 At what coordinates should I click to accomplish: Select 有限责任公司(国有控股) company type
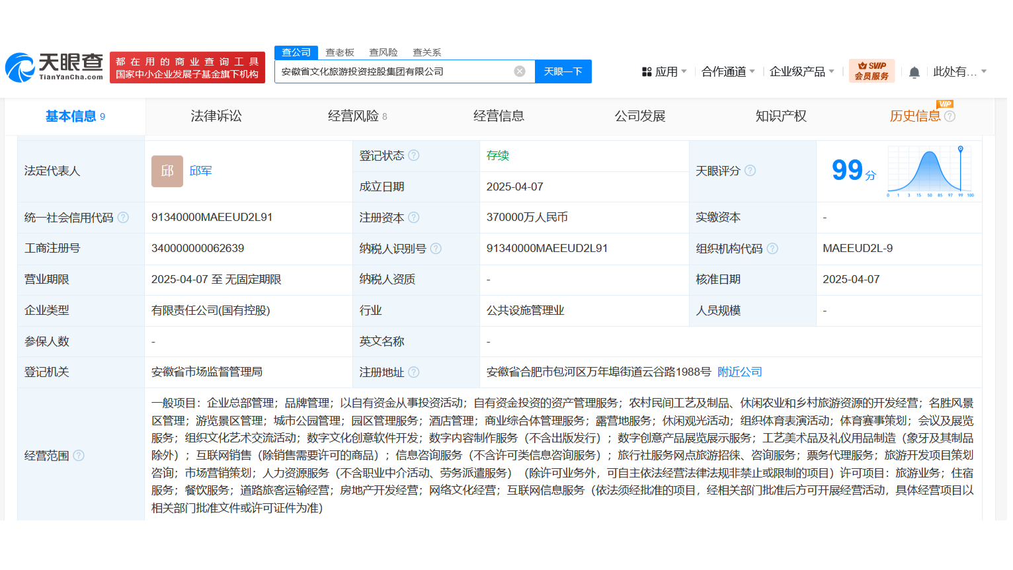[x=211, y=311]
